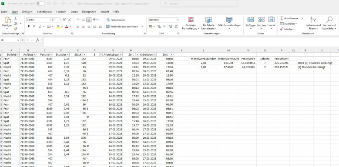Apply the red font color
This screenshot has width=339, height=167.
(x=67, y=27)
